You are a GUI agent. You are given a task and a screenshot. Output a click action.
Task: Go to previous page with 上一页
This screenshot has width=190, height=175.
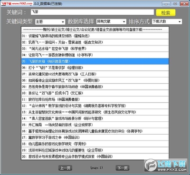65,168
